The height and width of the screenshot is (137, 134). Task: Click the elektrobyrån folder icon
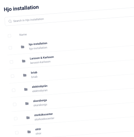(26, 90)
